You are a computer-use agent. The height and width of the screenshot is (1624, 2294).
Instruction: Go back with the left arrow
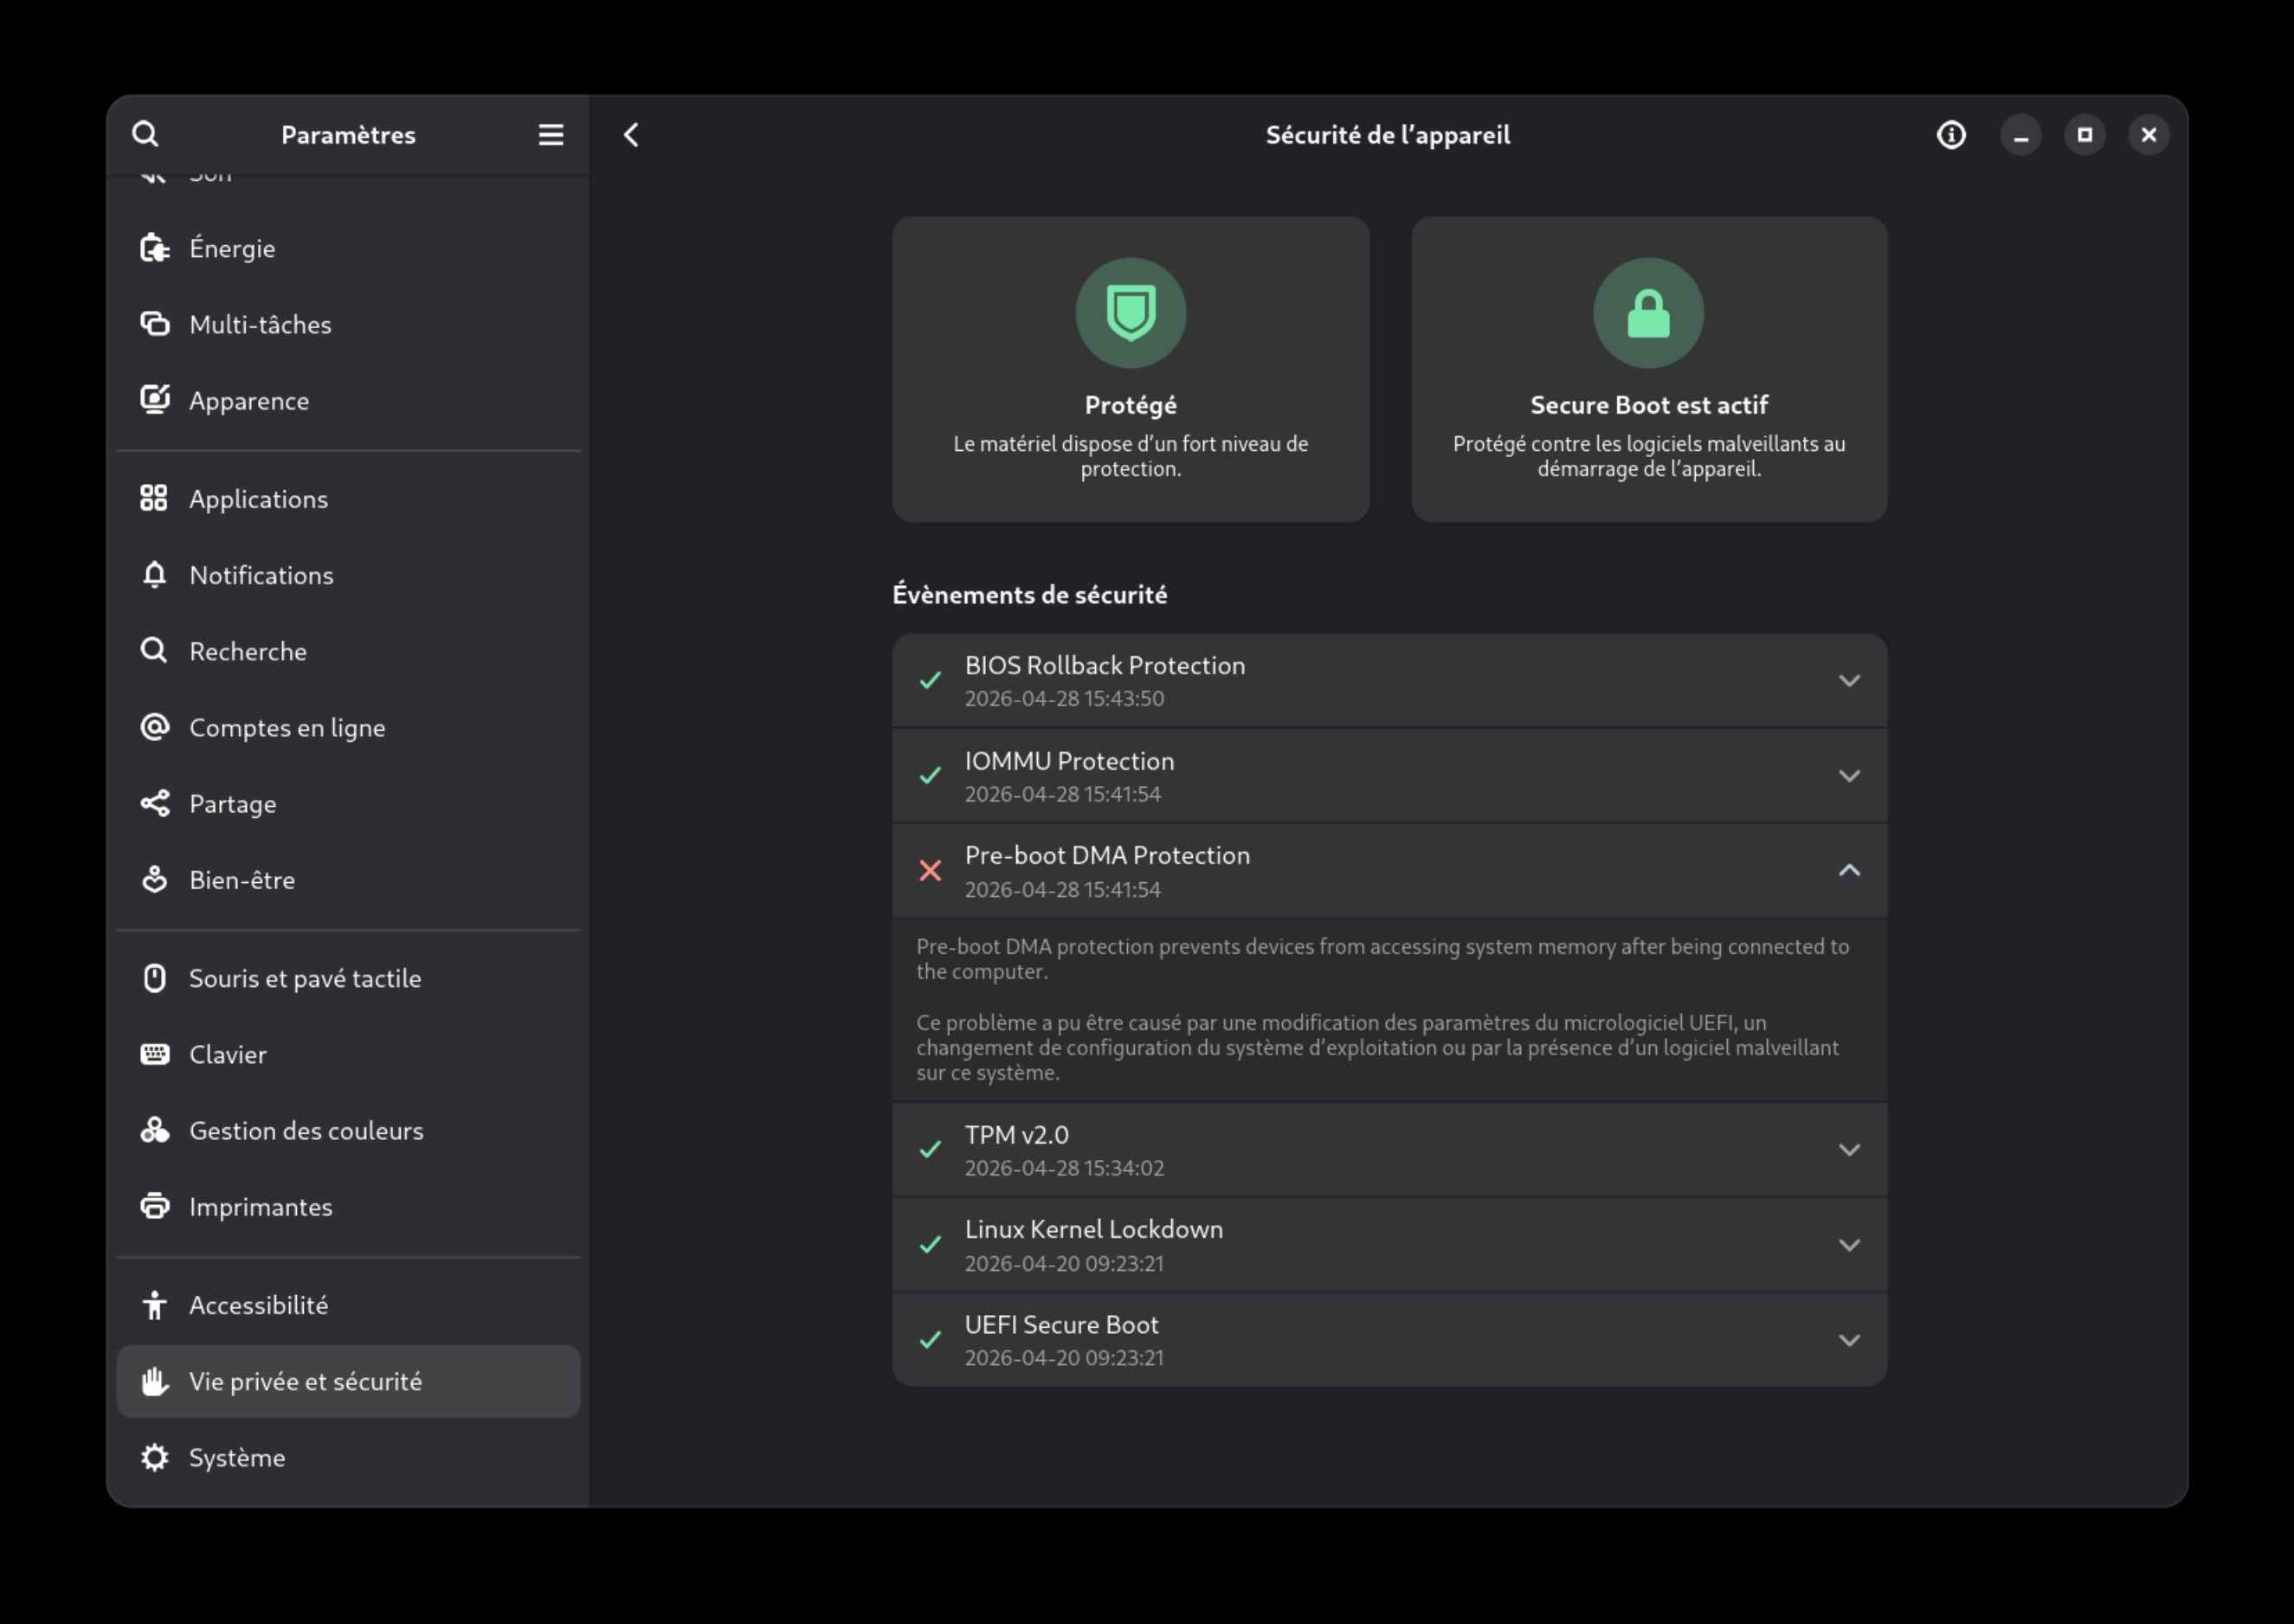click(x=631, y=135)
